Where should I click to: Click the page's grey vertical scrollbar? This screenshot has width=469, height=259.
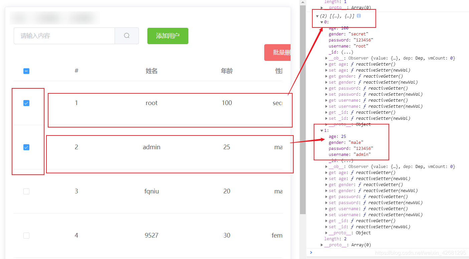point(303,109)
